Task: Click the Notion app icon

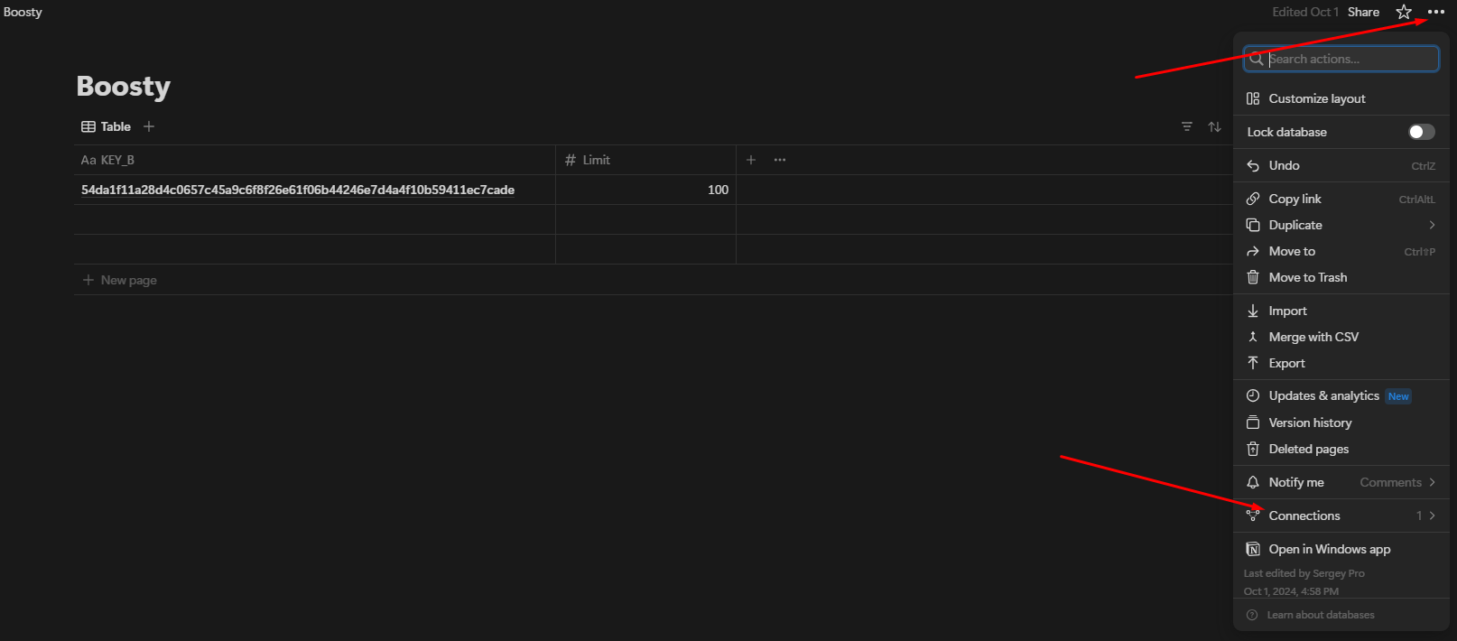Action: coord(1253,549)
